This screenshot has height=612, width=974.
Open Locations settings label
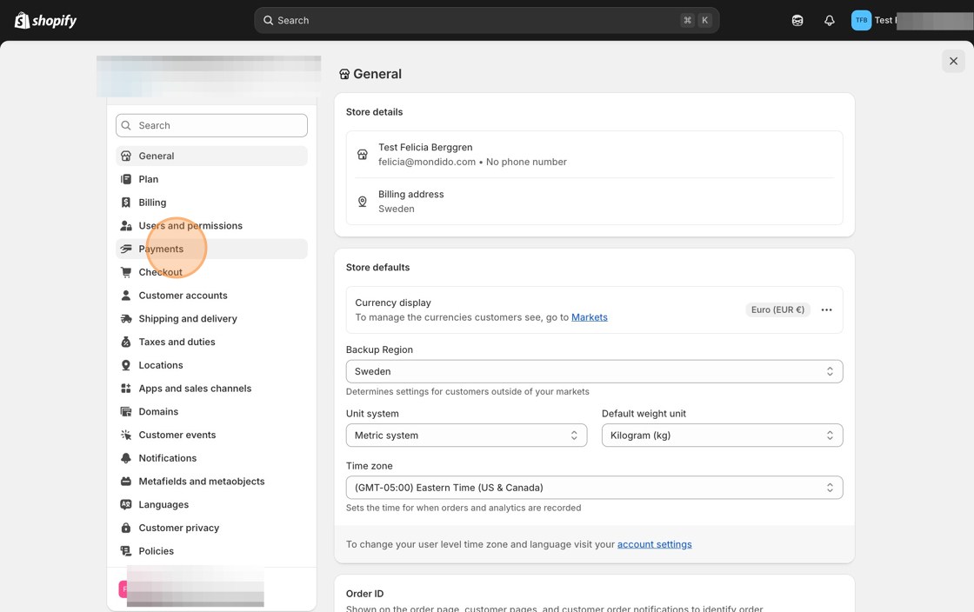click(161, 365)
